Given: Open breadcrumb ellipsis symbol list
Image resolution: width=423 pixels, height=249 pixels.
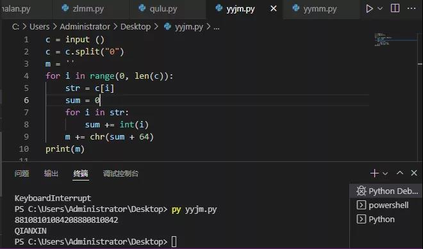Looking at the screenshot, I should [x=217, y=27].
